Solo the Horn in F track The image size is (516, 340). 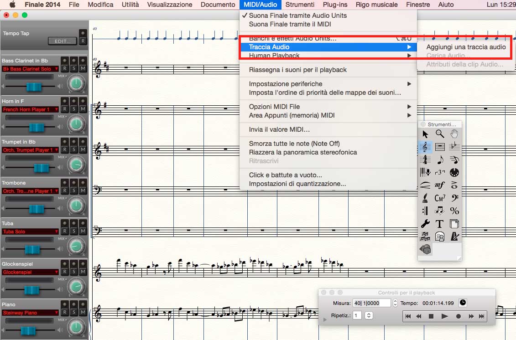tap(74, 109)
